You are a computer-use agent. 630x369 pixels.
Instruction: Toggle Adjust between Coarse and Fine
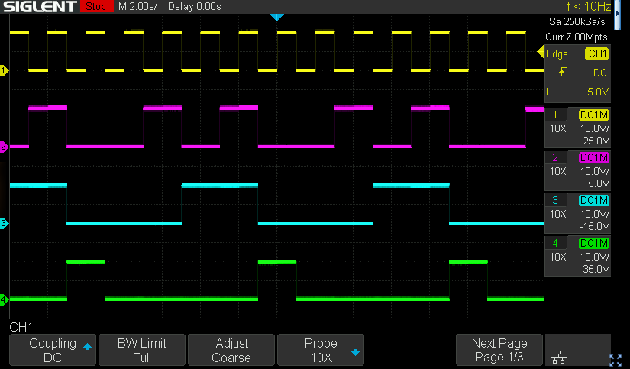click(x=231, y=350)
